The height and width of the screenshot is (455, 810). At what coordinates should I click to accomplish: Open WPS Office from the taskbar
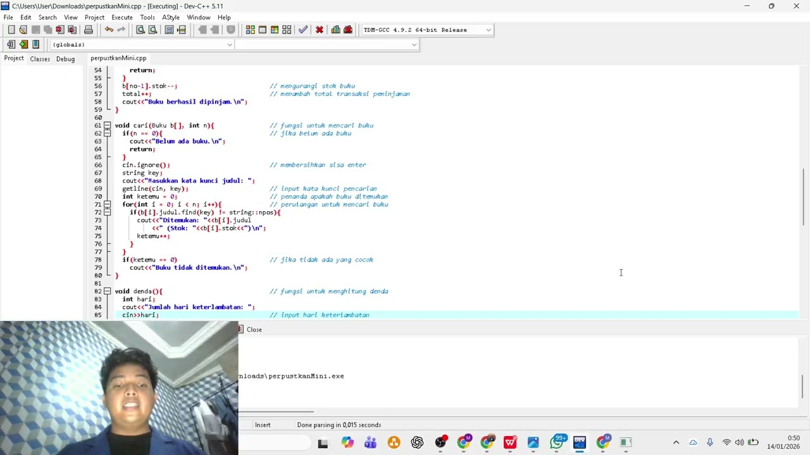click(x=510, y=442)
